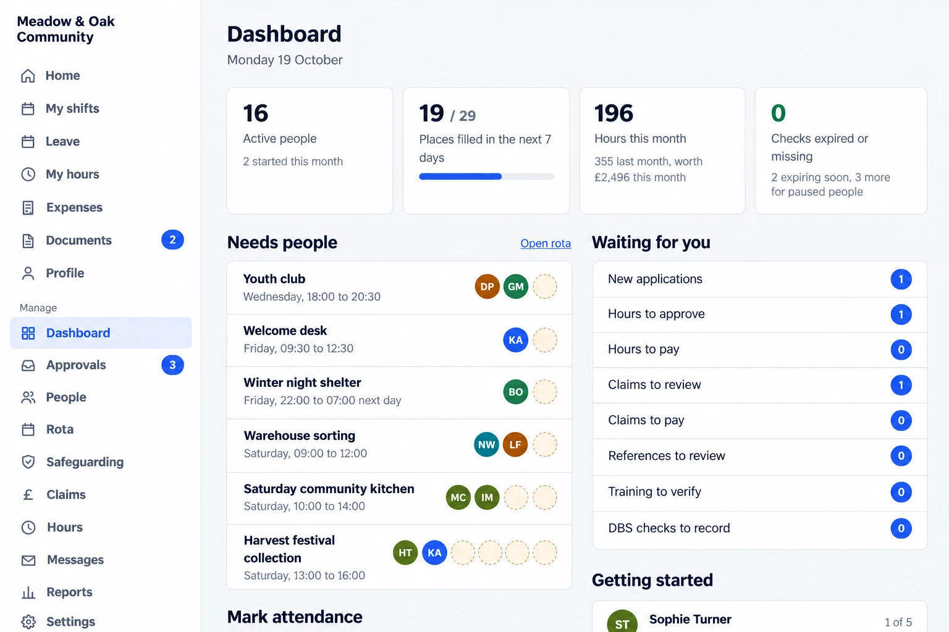Viewport: 949px width, 632px height.
Task: Open the Warehouse sorting shift
Action: [399, 446]
